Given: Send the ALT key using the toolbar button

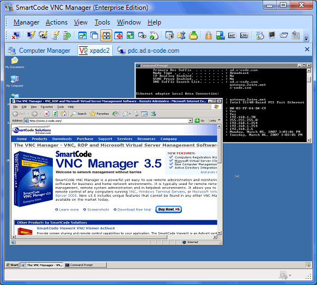Looking at the screenshot, I should pyautogui.click(x=232, y=35).
